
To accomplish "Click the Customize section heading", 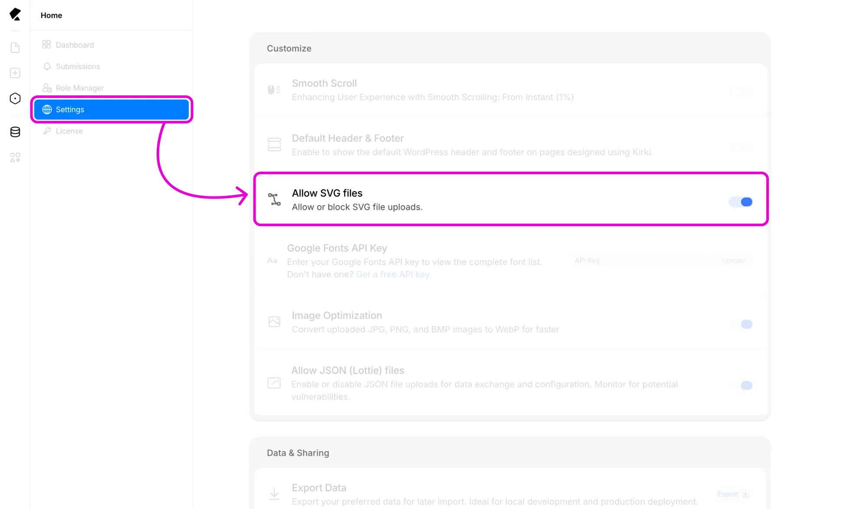I will click(x=289, y=49).
